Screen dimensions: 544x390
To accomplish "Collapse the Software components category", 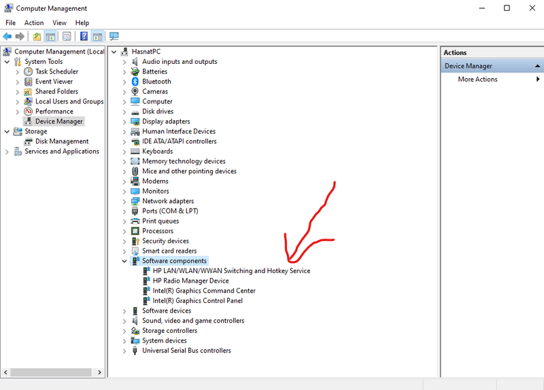I will 124,261.
